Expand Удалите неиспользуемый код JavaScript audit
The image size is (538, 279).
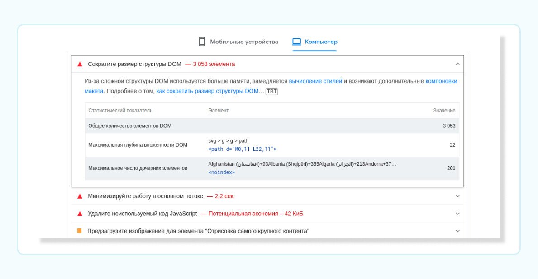coord(457,214)
